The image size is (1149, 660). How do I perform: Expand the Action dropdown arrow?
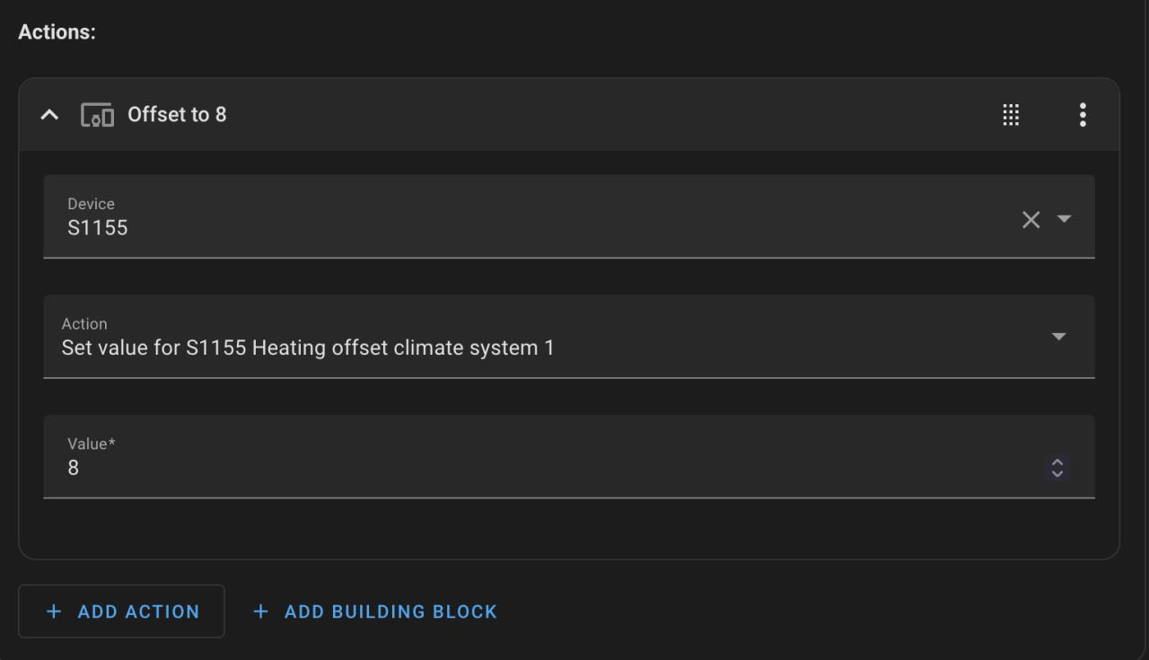(x=1059, y=337)
